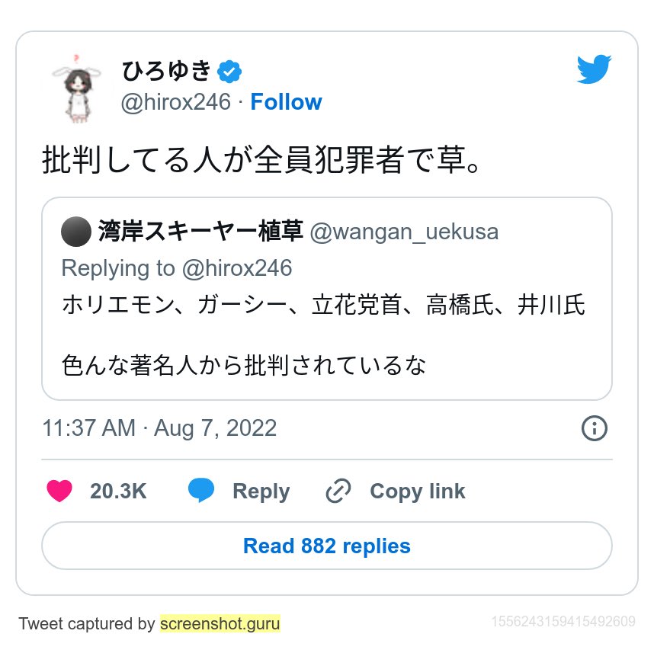
Task: Click the Copy link text
Action: [x=417, y=491]
